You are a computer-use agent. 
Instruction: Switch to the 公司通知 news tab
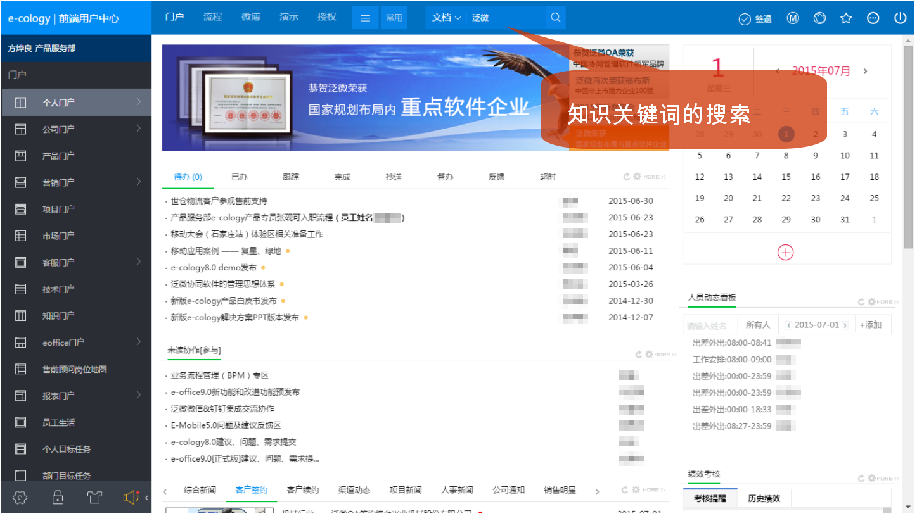coord(508,490)
